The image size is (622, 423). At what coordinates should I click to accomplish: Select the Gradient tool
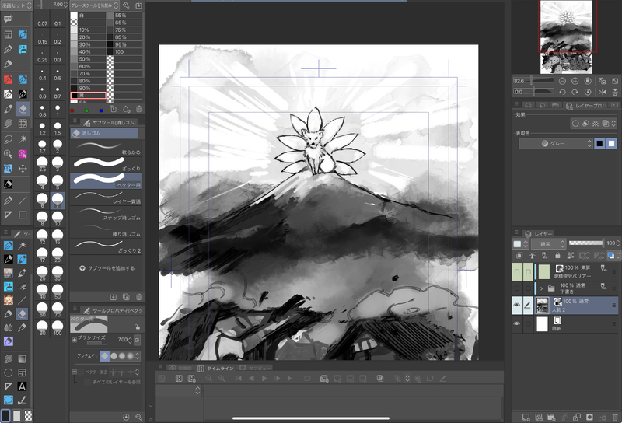[x=23, y=358]
